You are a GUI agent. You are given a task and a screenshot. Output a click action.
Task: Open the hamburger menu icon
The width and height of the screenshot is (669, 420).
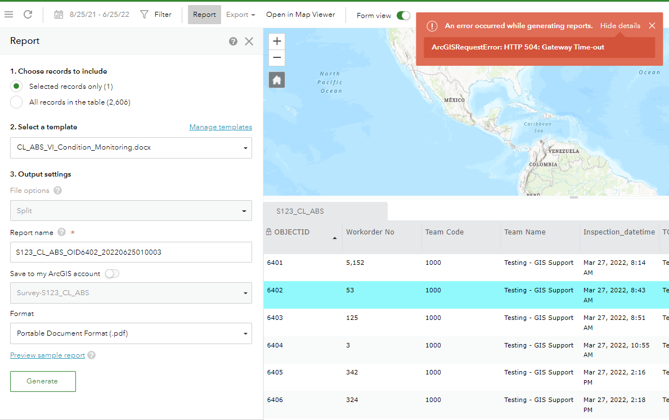(x=8, y=15)
